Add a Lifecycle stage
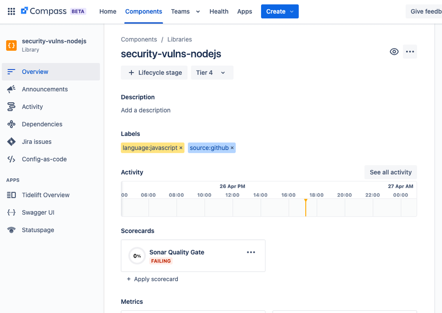Viewport: 442px width, 313px height. (x=154, y=72)
